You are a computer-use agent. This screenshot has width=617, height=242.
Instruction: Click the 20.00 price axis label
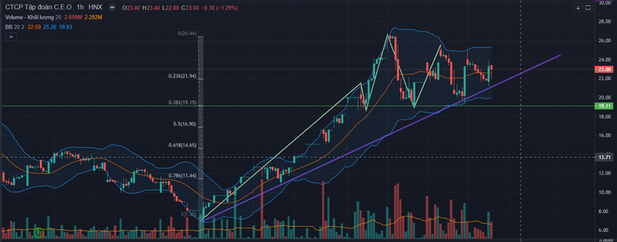point(604,97)
